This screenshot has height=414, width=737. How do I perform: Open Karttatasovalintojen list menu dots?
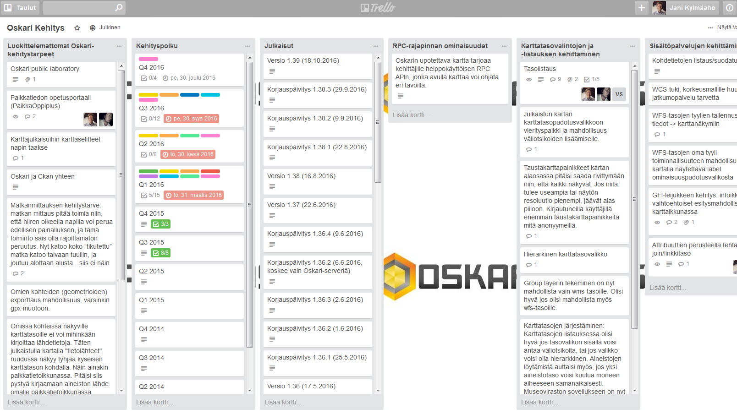pos(632,46)
